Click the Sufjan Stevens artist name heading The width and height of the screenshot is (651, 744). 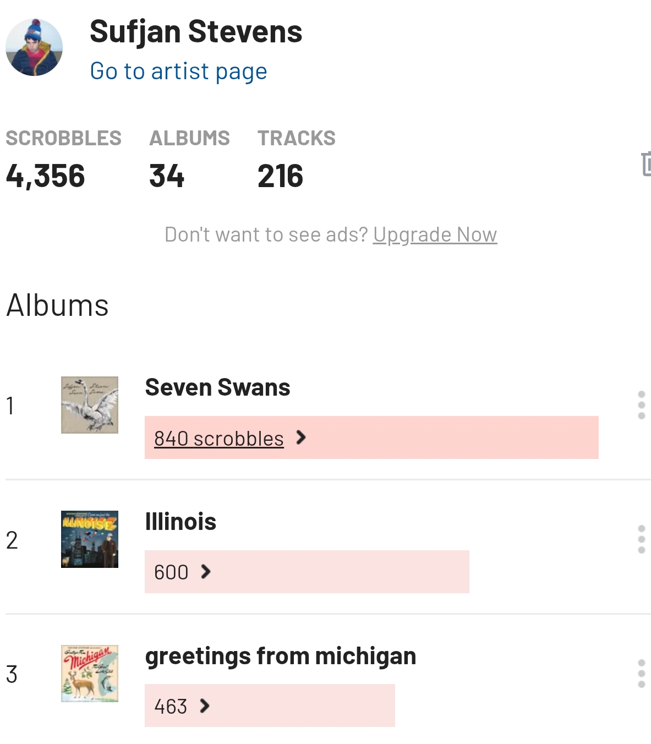(x=196, y=31)
